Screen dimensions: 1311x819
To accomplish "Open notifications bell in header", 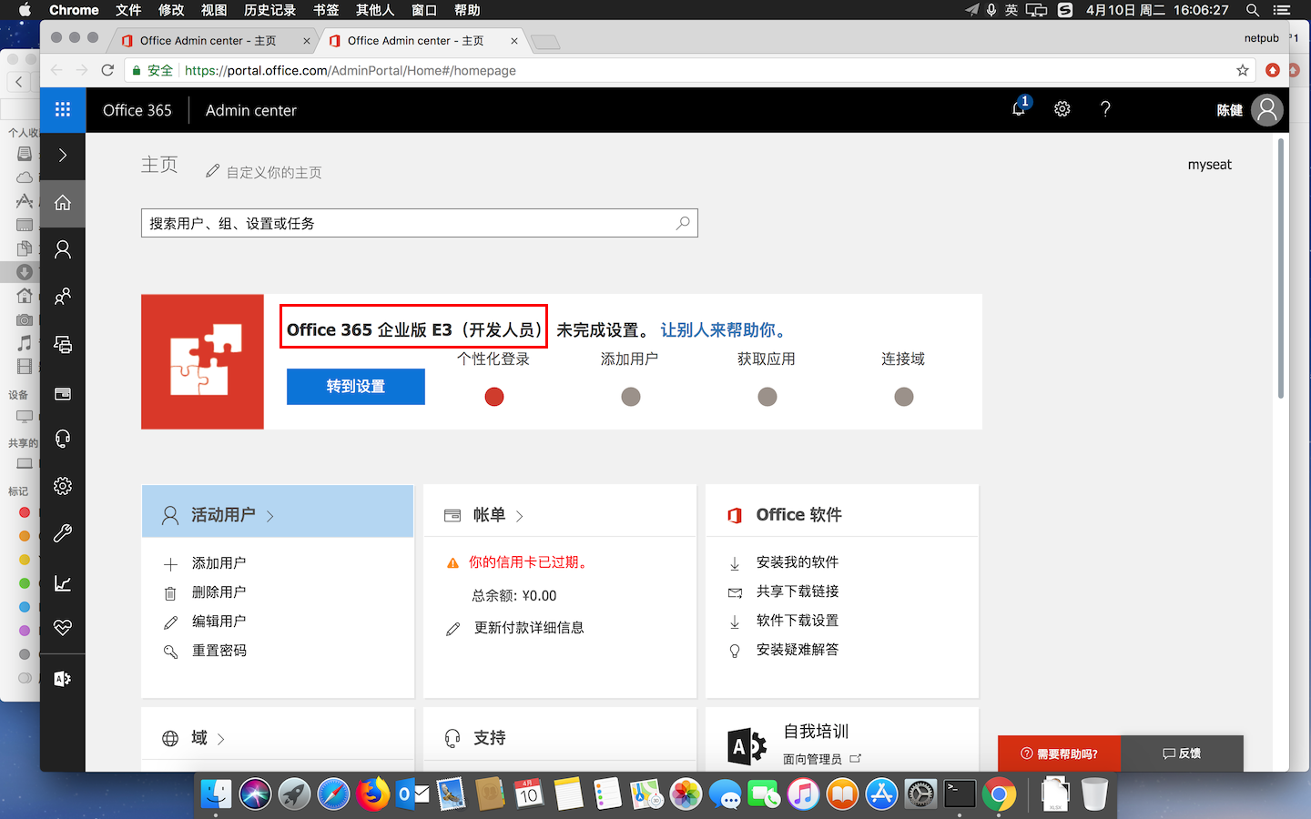I will click(x=1019, y=109).
